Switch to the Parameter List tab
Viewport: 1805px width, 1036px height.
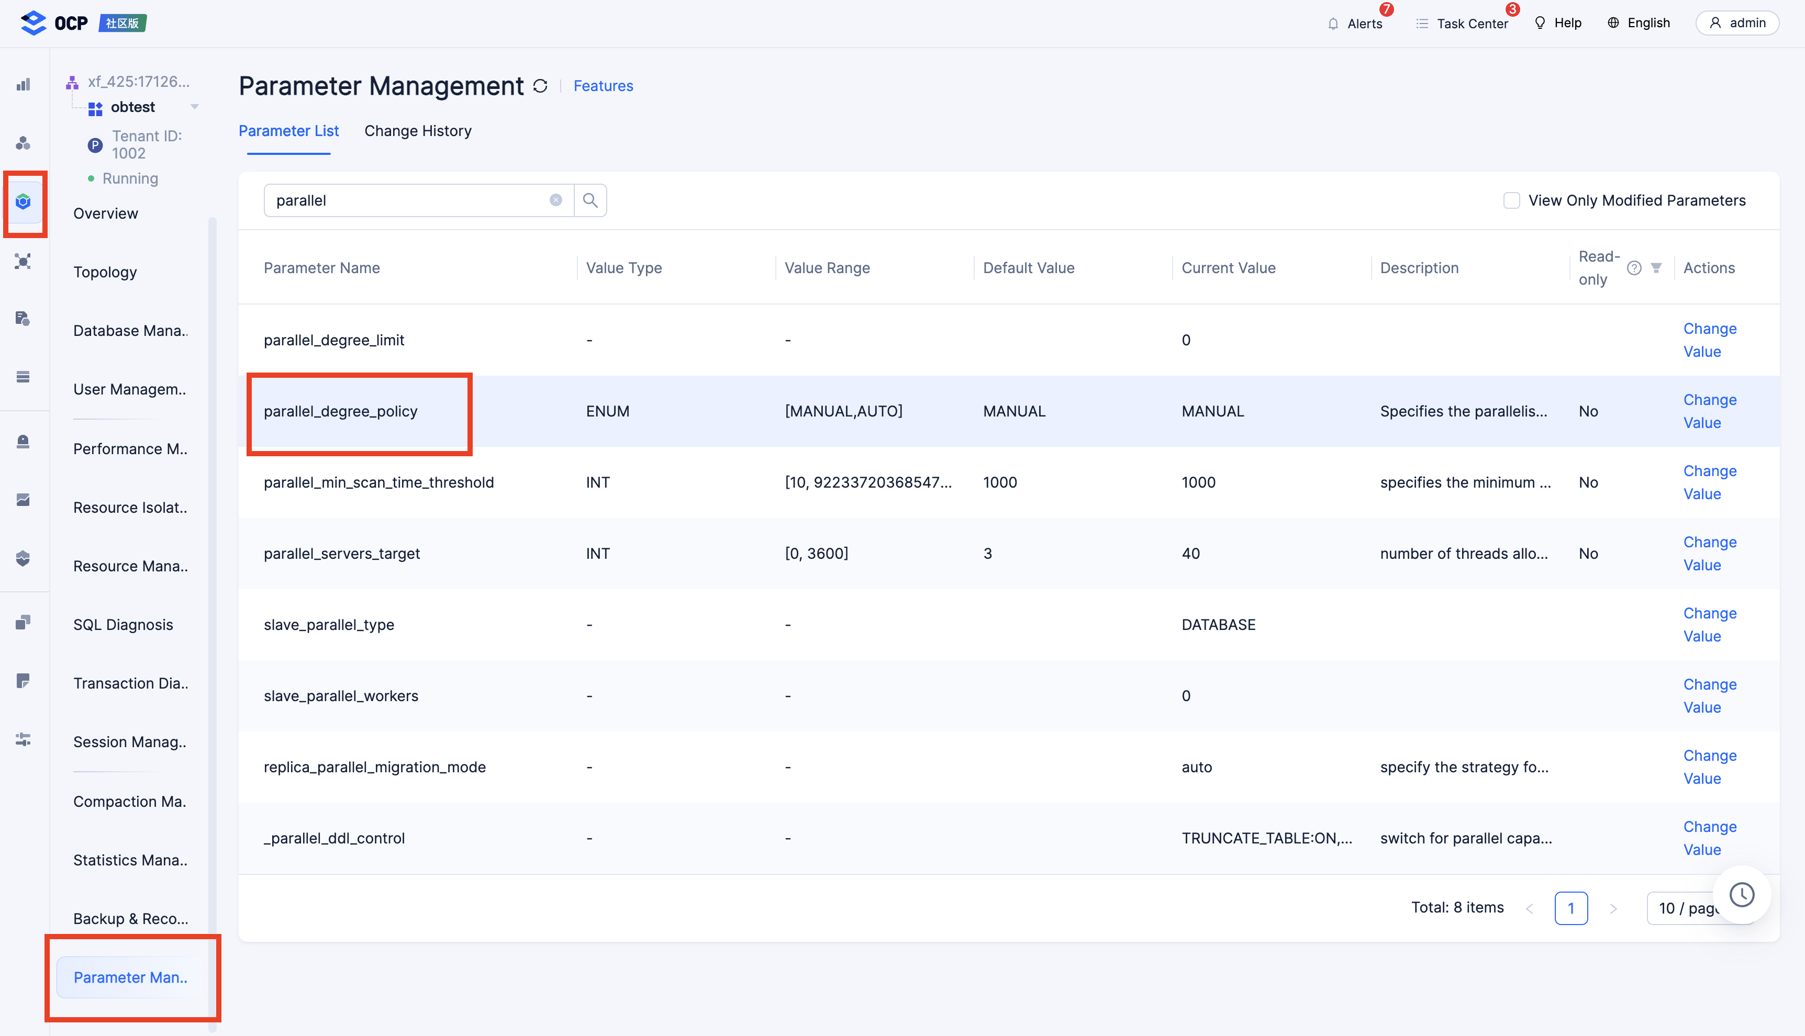[288, 131]
